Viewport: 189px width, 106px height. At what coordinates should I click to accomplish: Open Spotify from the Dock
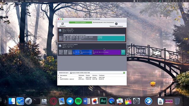click(78, 101)
